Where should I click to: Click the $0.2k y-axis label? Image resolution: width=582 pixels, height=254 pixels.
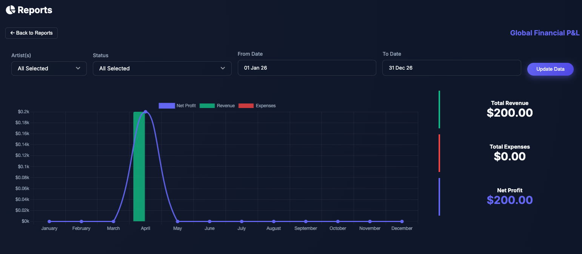click(x=23, y=112)
